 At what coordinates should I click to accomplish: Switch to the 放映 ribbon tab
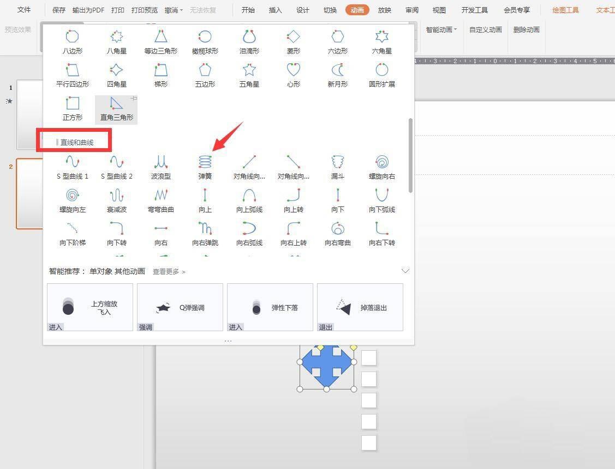[384, 9]
